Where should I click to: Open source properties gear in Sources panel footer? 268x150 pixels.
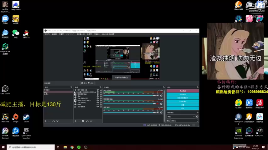83,121
